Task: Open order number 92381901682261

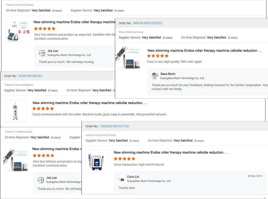Action: [30, 76]
